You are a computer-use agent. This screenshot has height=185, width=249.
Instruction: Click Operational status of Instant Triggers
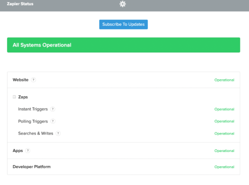[224, 109]
